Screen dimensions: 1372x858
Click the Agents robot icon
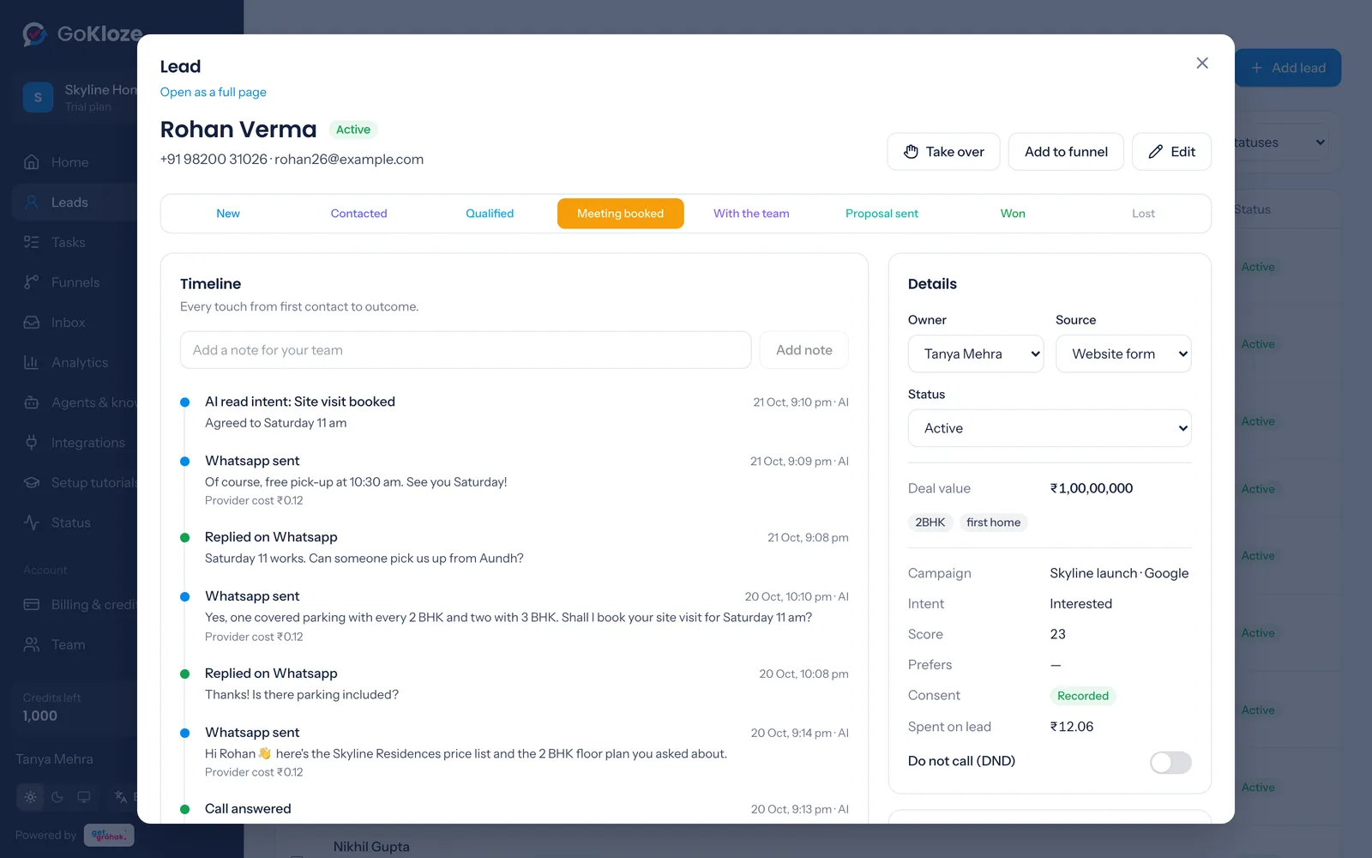(32, 402)
